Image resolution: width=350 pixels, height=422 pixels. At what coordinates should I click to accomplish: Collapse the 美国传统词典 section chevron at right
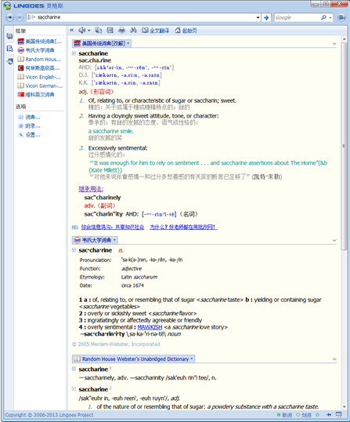(334, 44)
